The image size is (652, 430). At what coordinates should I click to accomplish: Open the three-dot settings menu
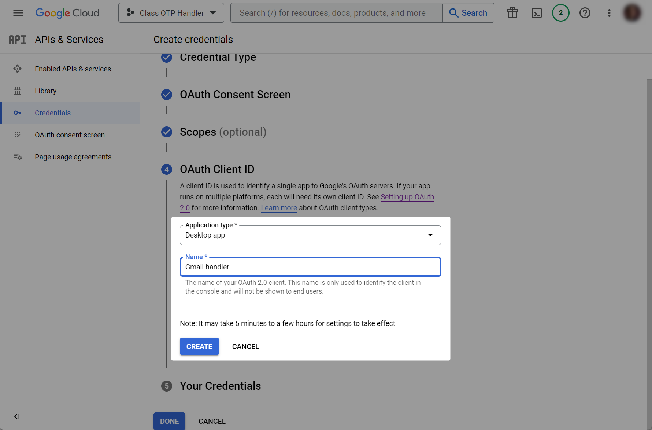coord(609,13)
